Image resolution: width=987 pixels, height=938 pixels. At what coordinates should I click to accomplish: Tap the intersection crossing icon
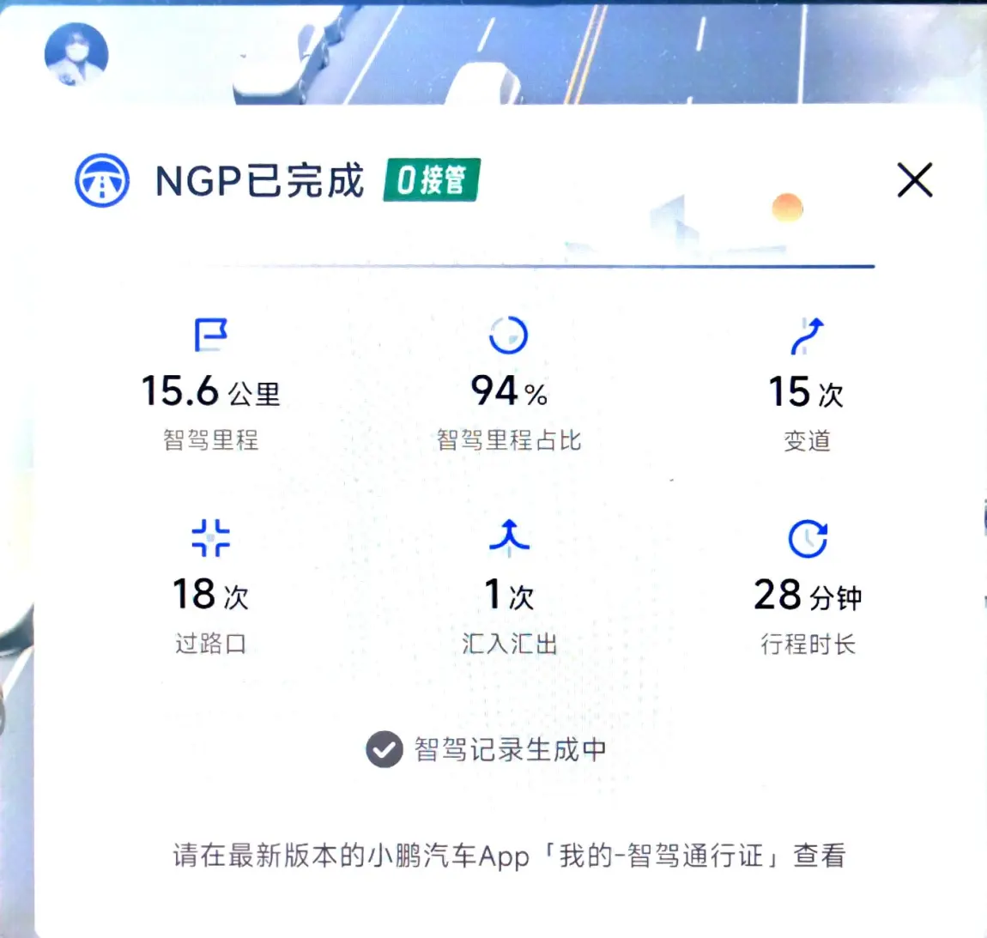coord(210,538)
